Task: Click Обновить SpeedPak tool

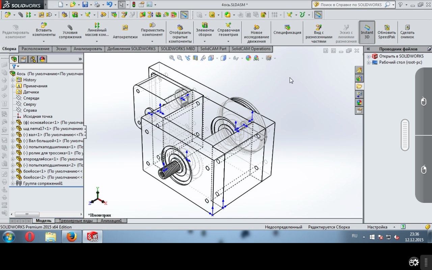Action: pos(387,32)
